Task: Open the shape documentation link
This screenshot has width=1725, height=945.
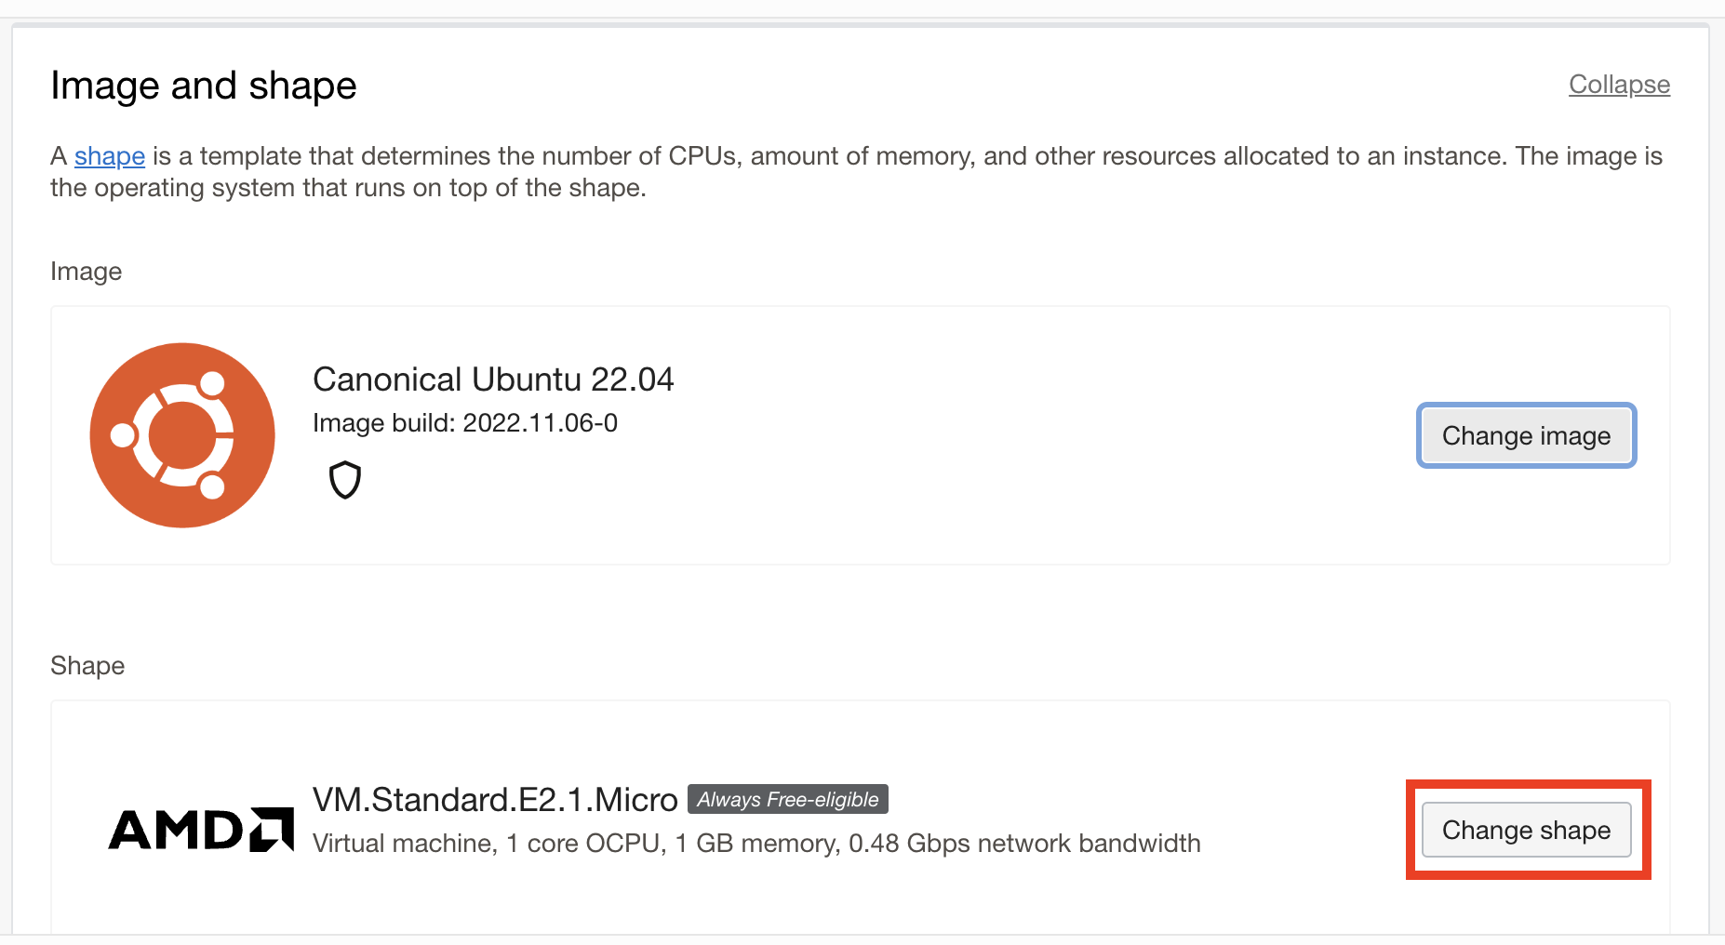Action: pyautogui.click(x=109, y=156)
